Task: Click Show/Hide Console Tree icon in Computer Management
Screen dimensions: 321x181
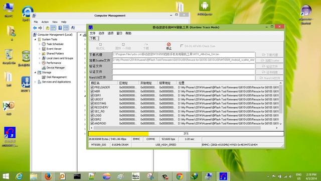Action: coord(53,28)
